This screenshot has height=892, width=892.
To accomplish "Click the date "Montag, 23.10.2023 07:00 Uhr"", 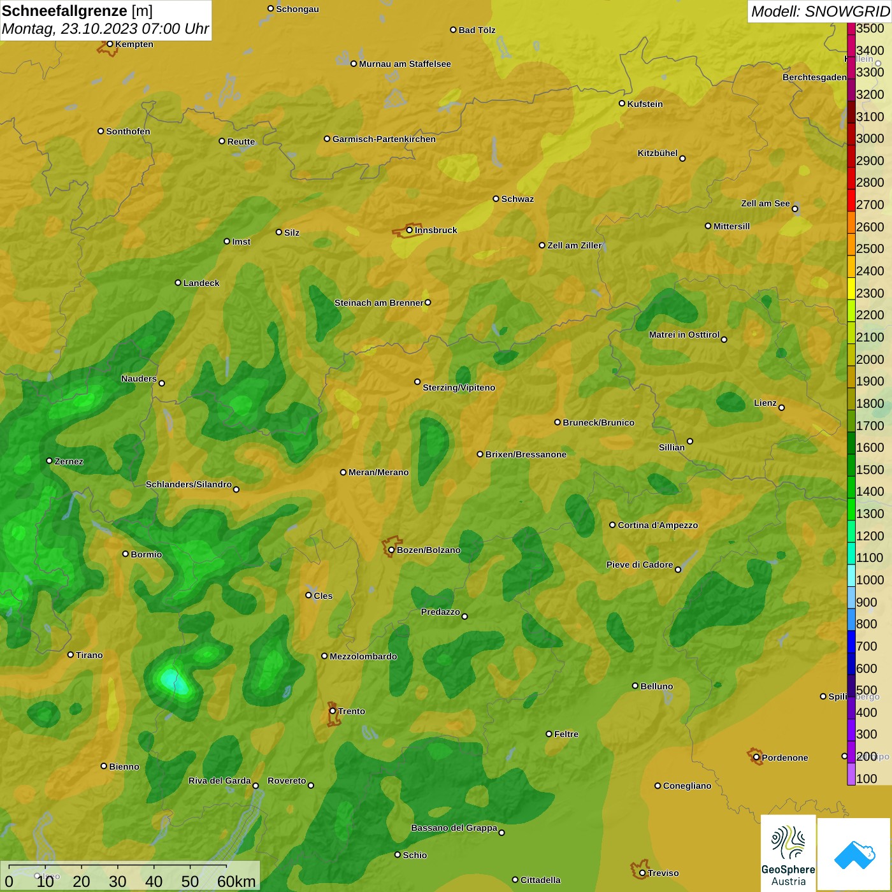I will coord(105,29).
